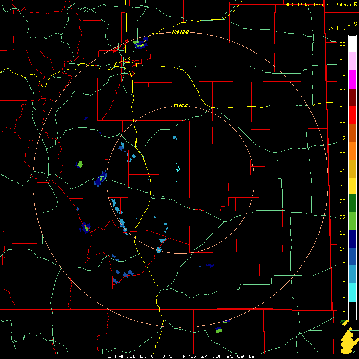Click the 'TH' legend label
The width and height of the screenshot is (359, 359).
click(343, 312)
